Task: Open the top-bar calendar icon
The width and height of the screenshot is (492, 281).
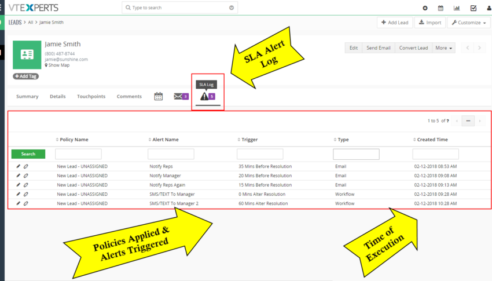Action: pos(440,8)
